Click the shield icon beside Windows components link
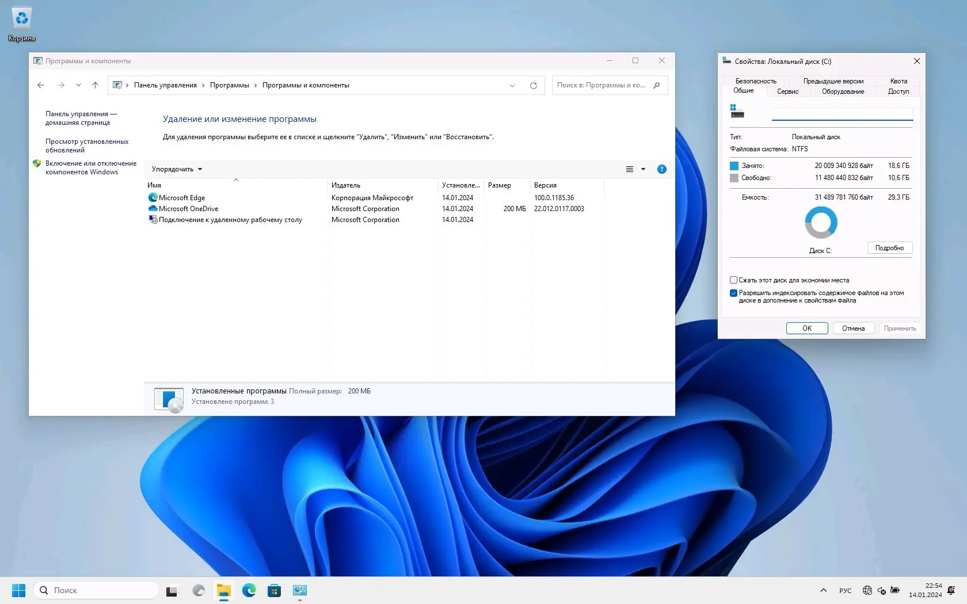The width and height of the screenshot is (967, 604). (37, 163)
